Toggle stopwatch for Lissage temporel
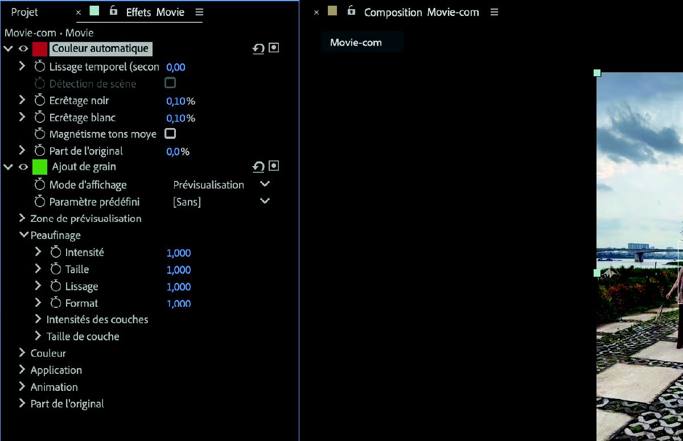 (x=40, y=67)
